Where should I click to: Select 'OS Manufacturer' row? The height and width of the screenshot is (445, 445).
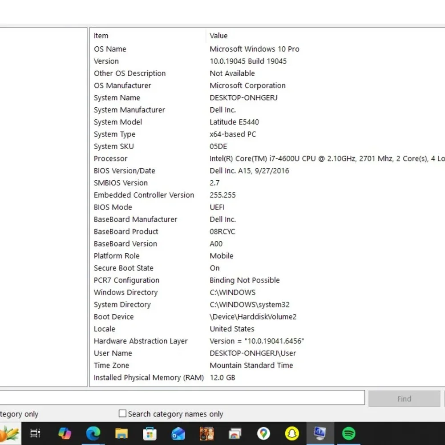(x=123, y=86)
